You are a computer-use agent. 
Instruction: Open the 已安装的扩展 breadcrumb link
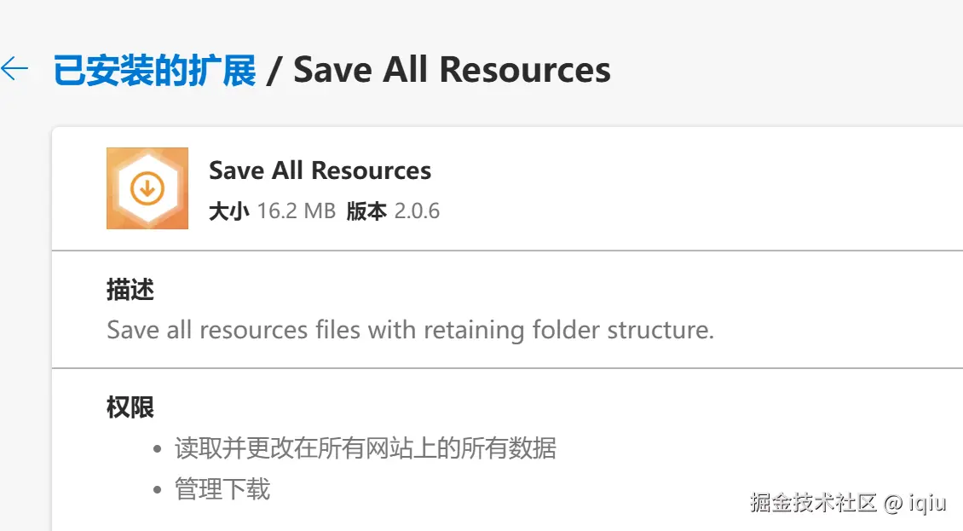click(x=155, y=70)
